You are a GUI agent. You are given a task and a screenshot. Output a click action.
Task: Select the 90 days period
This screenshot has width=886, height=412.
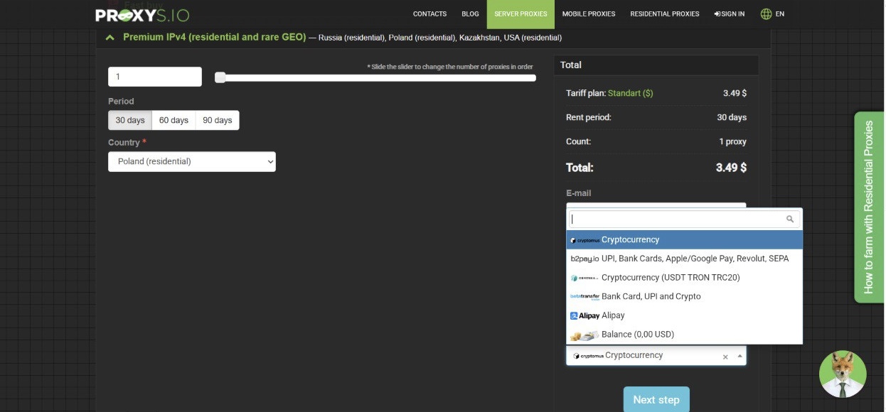218,120
